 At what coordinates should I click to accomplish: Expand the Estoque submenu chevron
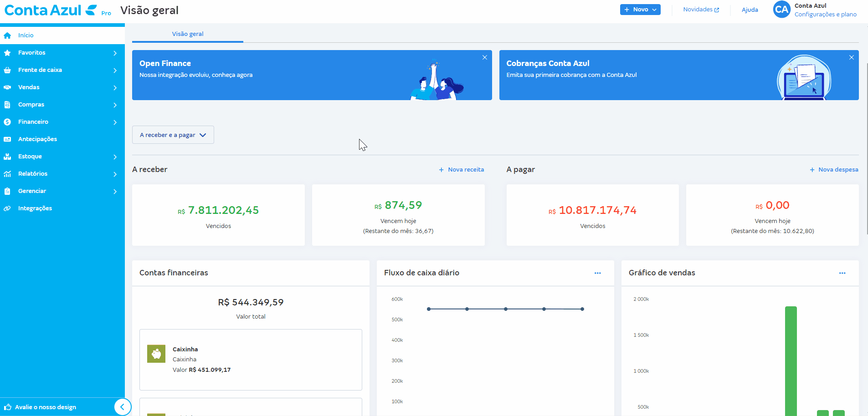[x=115, y=157]
